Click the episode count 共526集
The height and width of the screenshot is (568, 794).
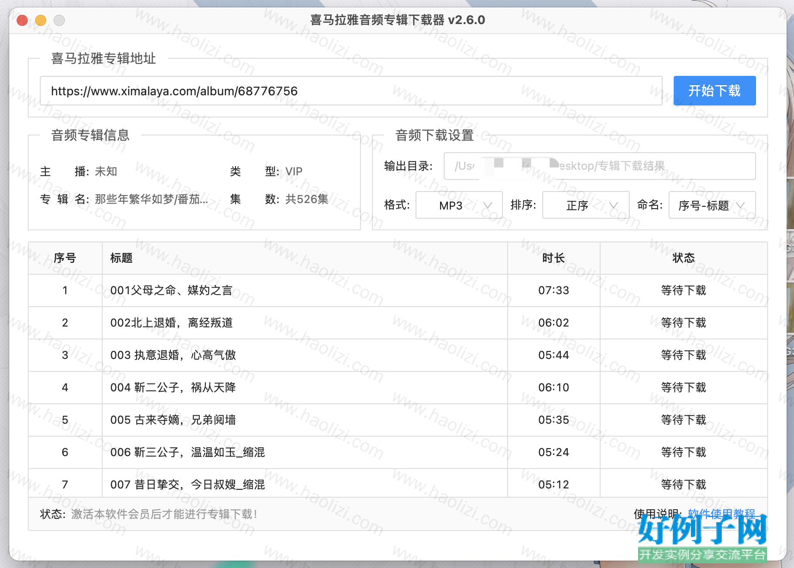pyautogui.click(x=307, y=199)
